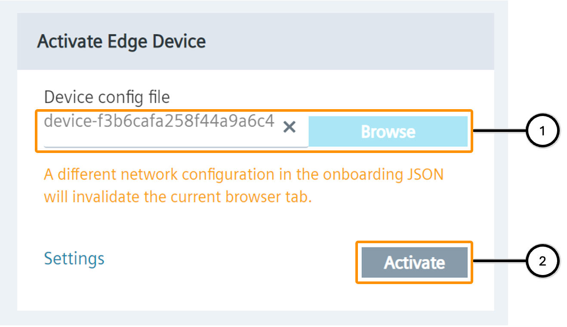Click the line connecting callout 1 to Browse
This screenshot has width=567, height=327.
coord(499,131)
